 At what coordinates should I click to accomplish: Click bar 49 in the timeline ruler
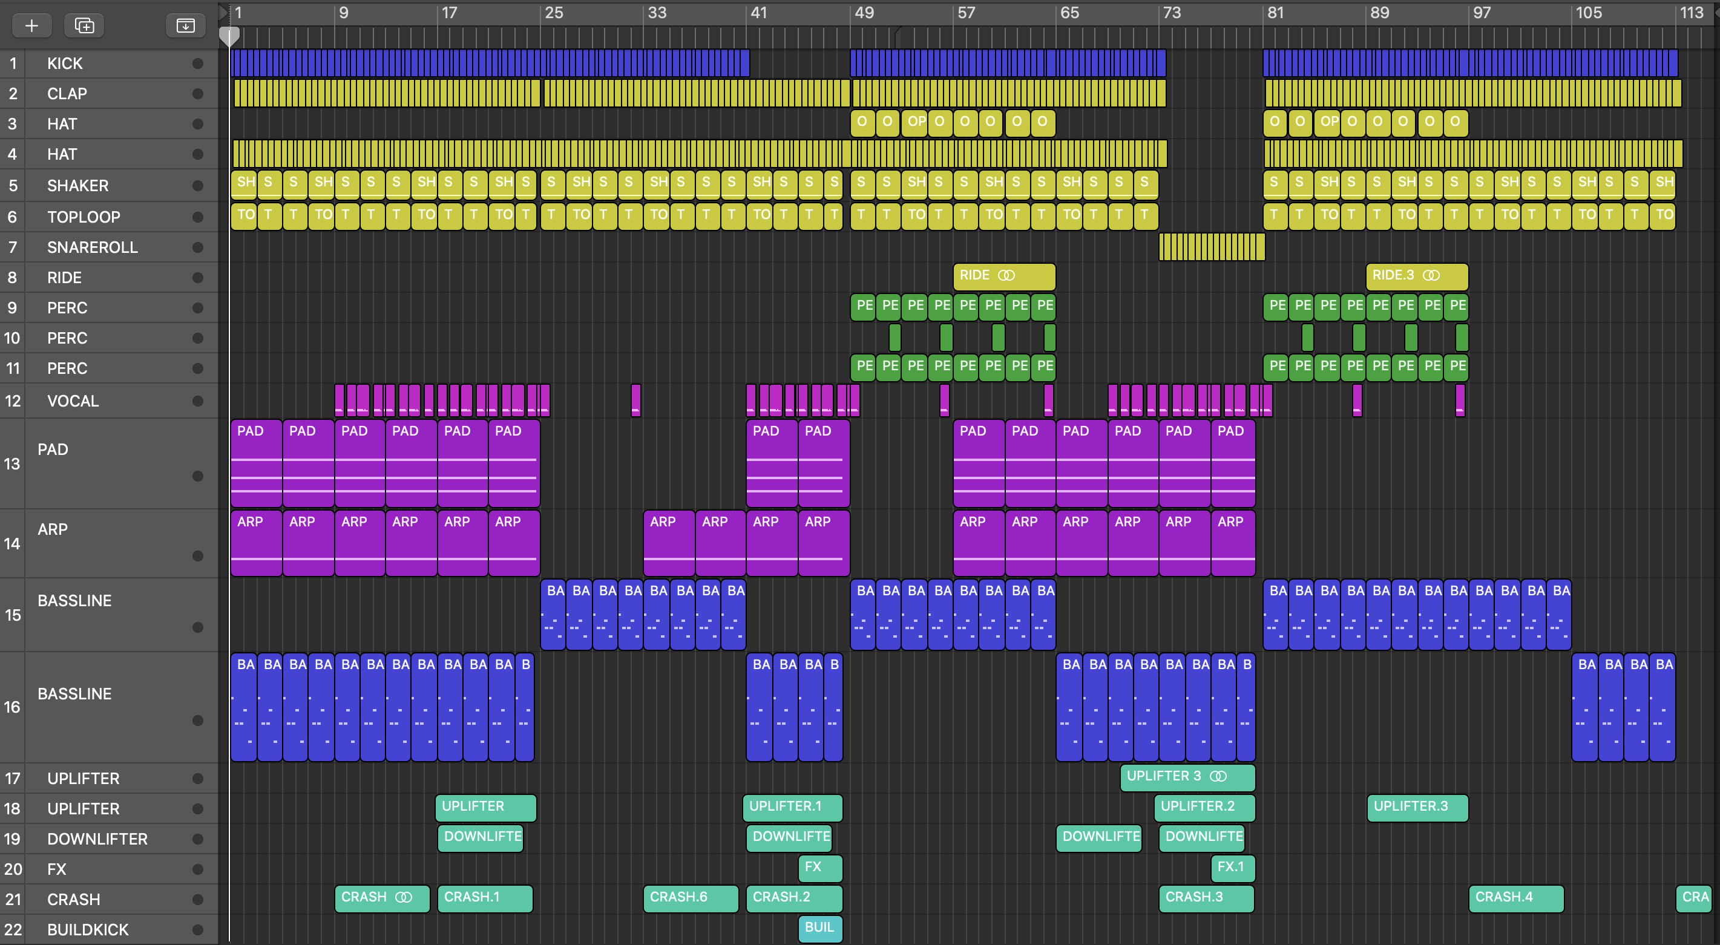coord(864,13)
